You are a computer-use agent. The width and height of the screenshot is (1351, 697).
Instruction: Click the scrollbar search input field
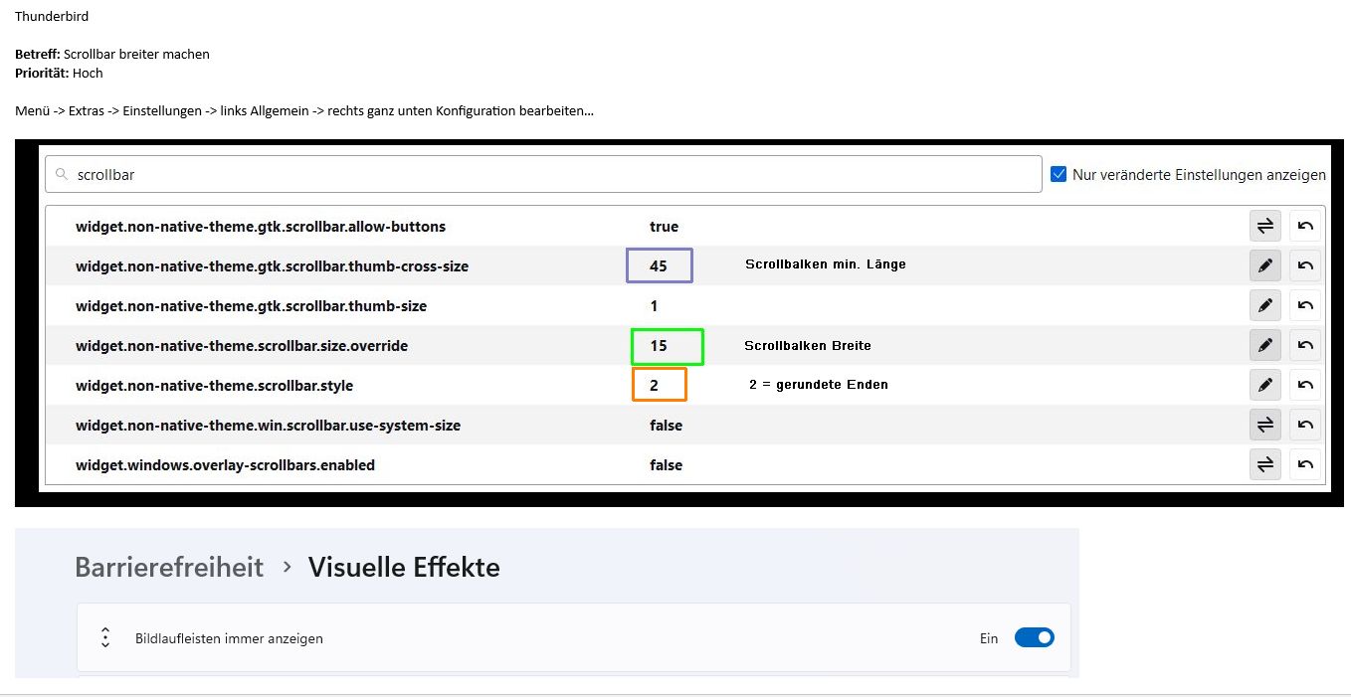[x=543, y=174]
